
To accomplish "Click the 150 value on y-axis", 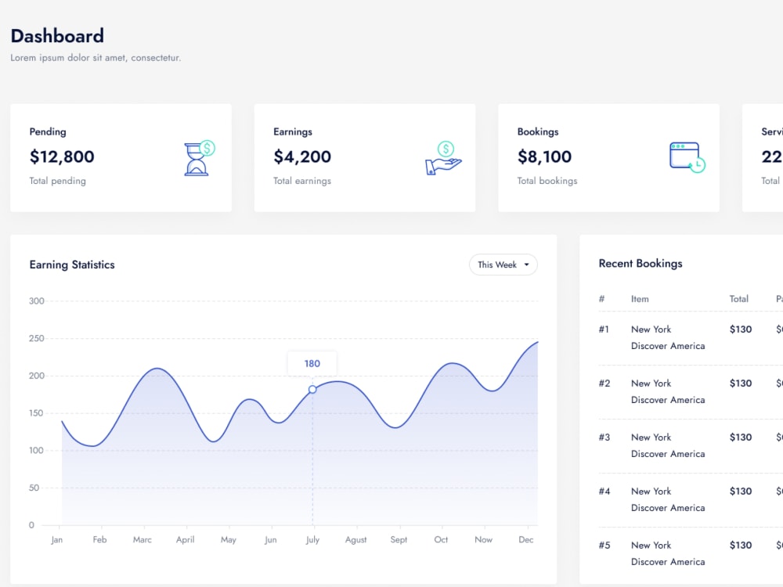I will pyautogui.click(x=37, y=413).
